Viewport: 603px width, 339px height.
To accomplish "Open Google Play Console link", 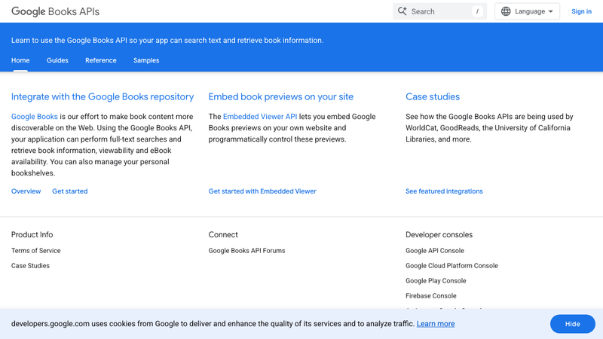I will pyautogui.click(x=436, y=280).
